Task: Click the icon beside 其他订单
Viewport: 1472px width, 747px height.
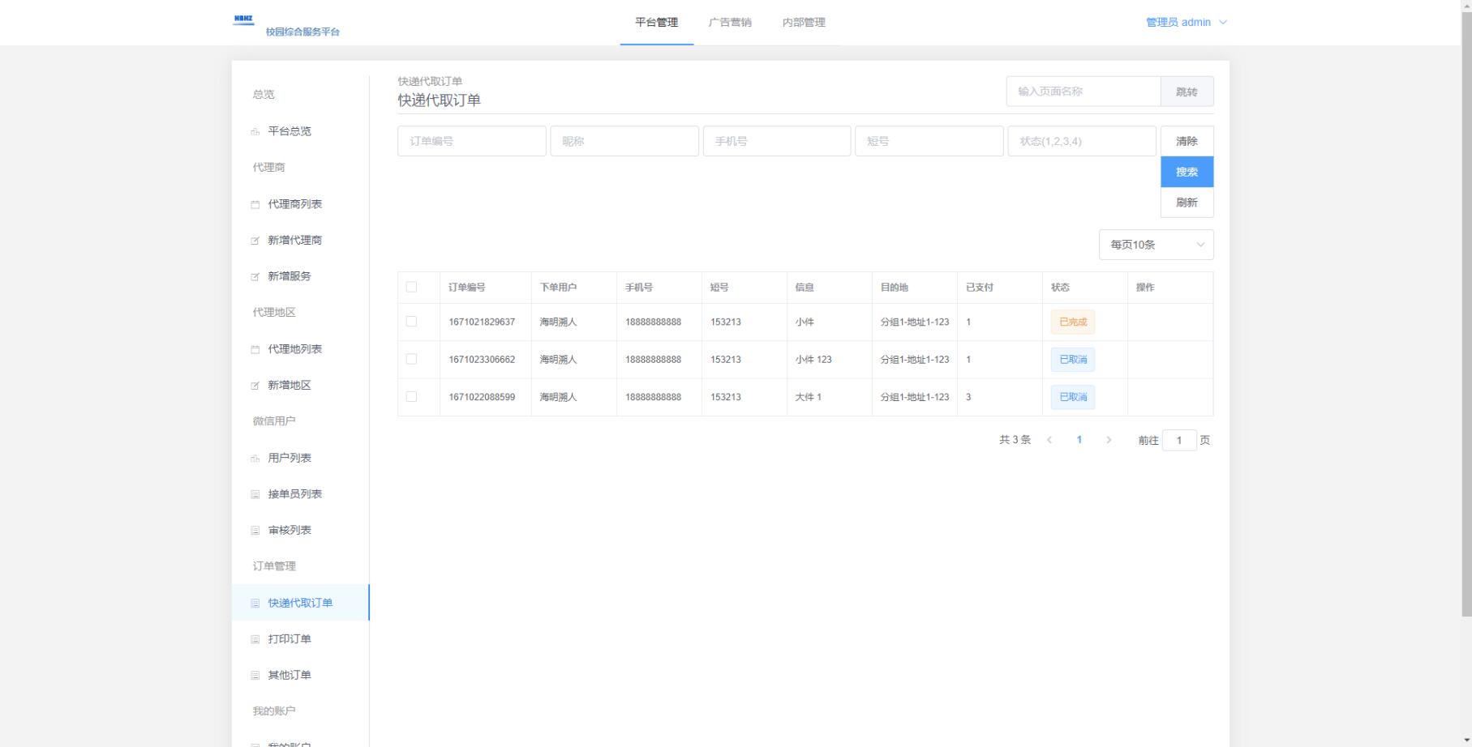Action: [255, 676]
